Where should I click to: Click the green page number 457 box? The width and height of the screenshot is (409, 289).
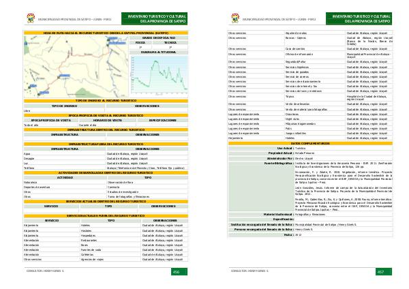coord(384,271)
